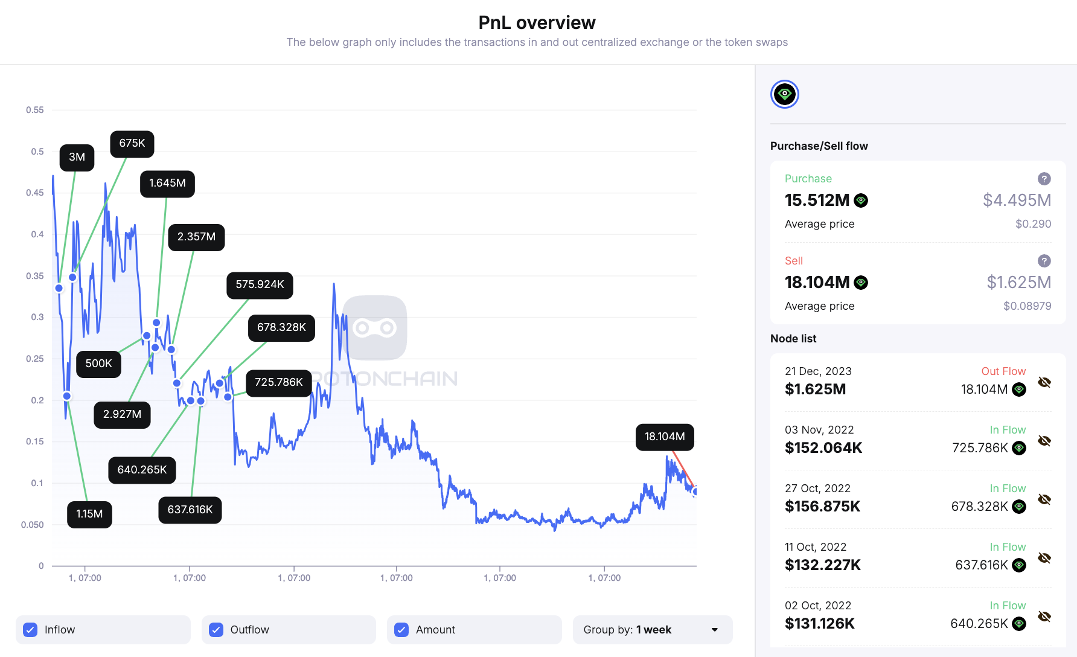Click the token logo icon in side panel

pos(784,94)
